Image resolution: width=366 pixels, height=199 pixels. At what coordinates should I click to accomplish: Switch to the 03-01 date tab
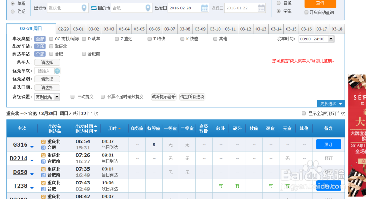78,29
